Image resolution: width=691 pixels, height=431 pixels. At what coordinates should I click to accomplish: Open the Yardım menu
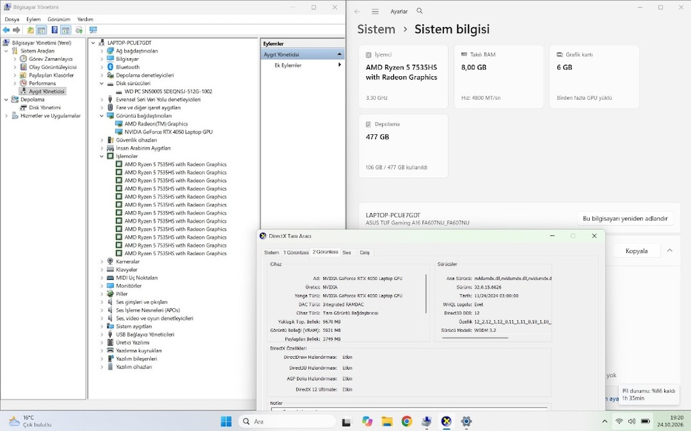tap(85, 20)
